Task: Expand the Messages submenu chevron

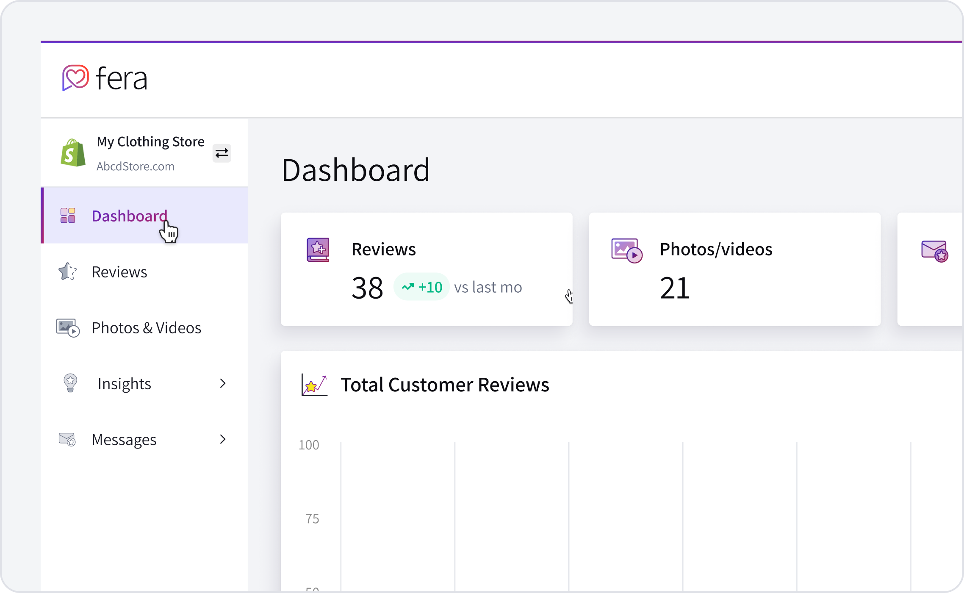Action: click(223, 439)
